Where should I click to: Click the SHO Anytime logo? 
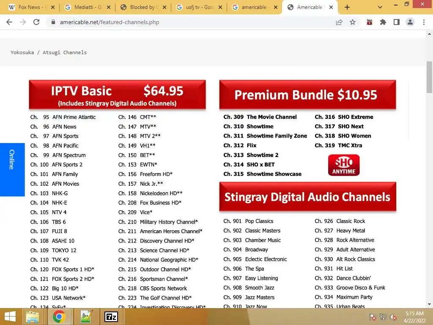click(344, 165)
